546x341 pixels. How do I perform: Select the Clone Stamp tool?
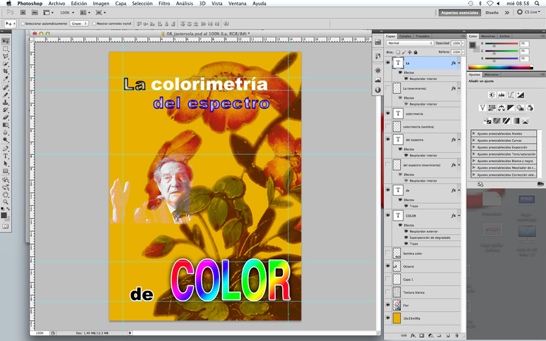click(6, 102)
